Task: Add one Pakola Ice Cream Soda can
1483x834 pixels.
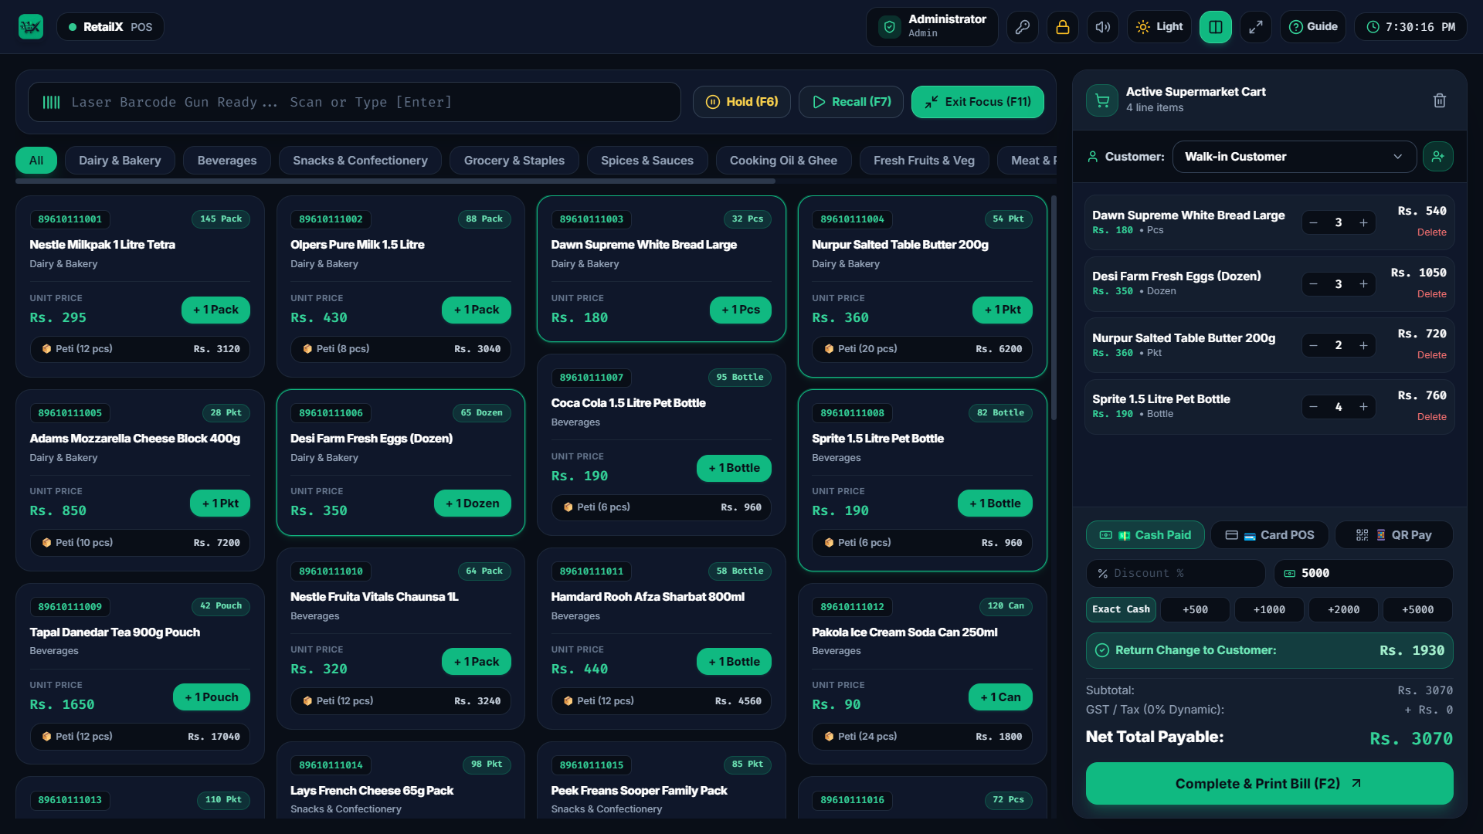Action: tap(1000, 697)
